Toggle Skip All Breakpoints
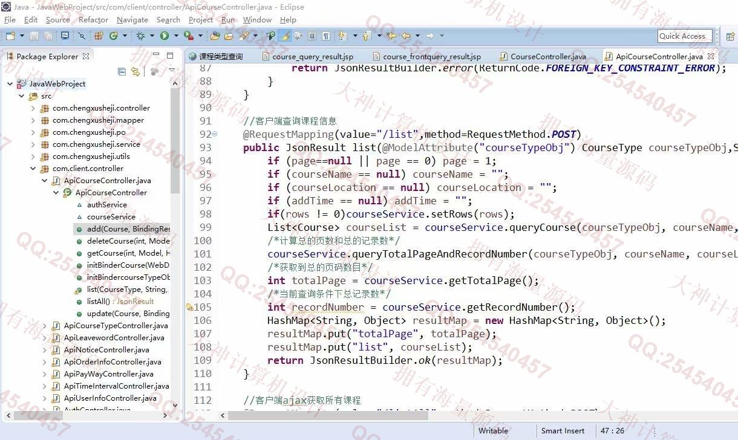 [x=82, y=36]
